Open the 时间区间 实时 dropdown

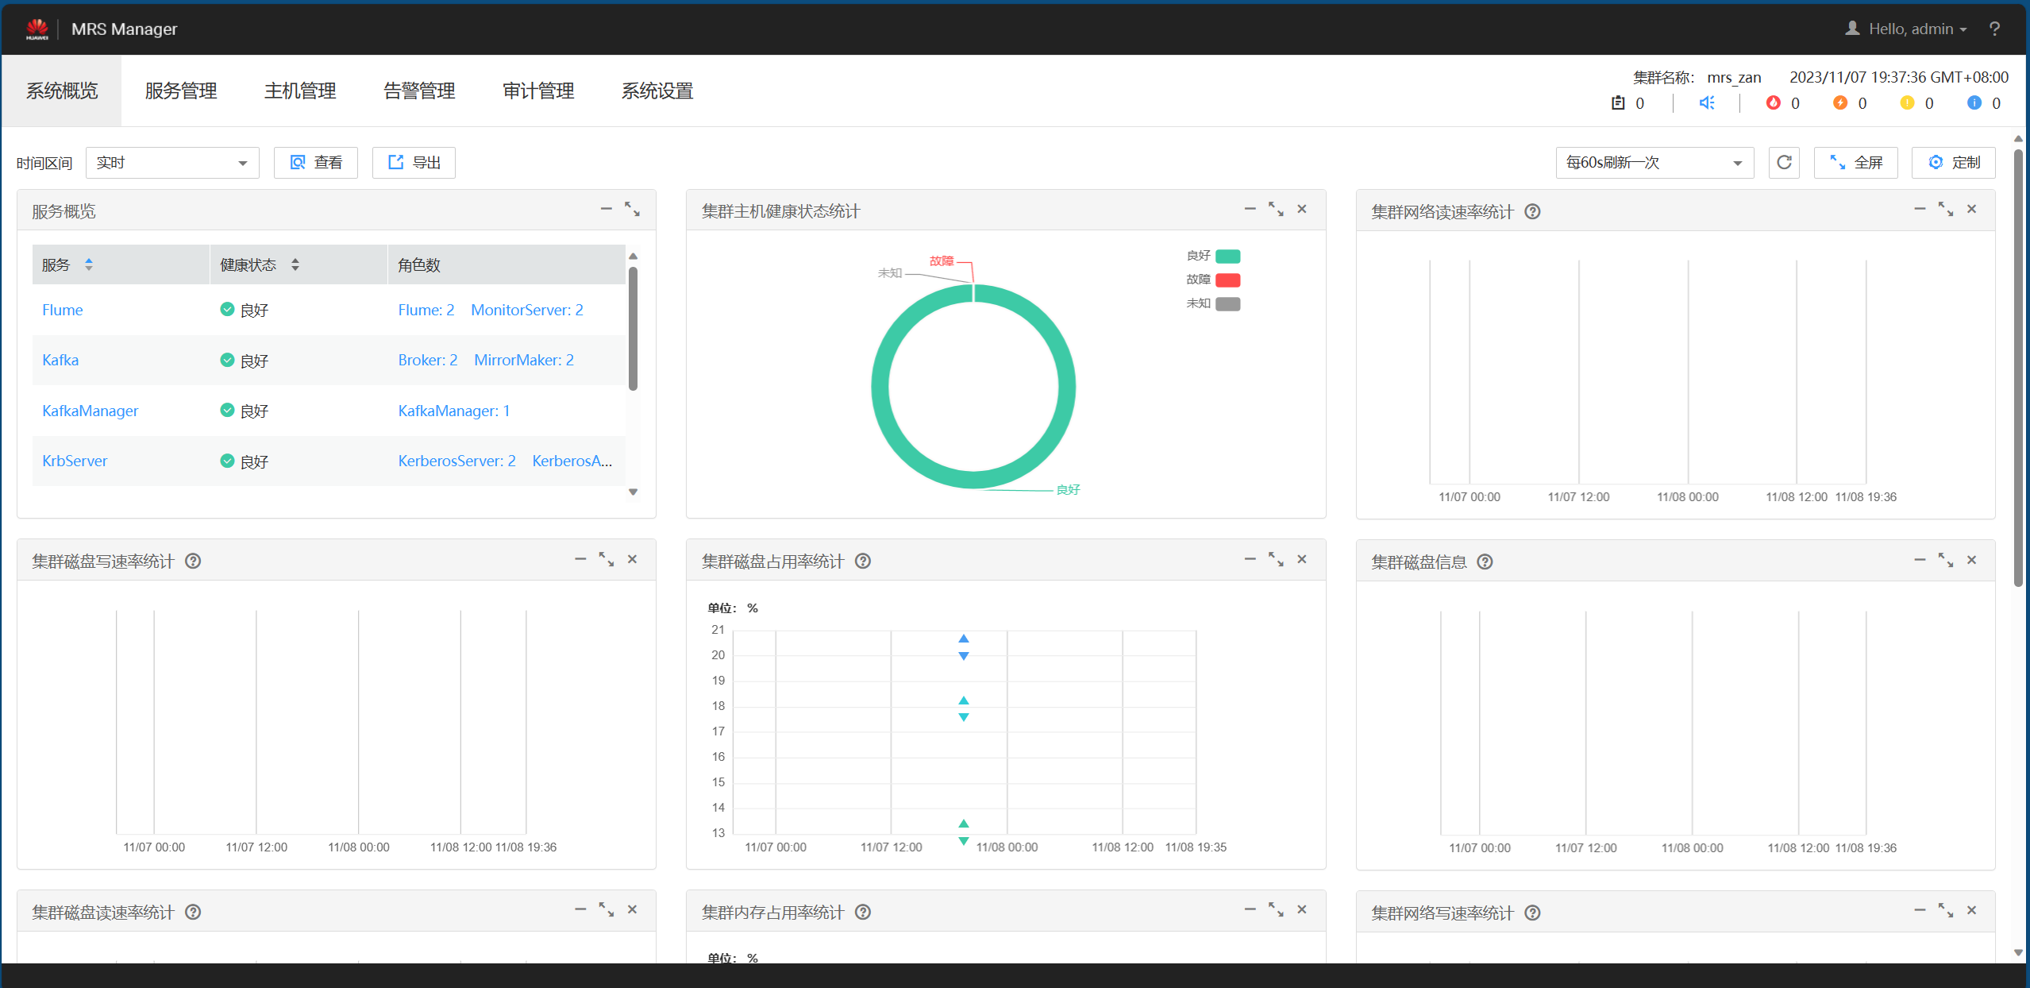[x=172, y=163]
